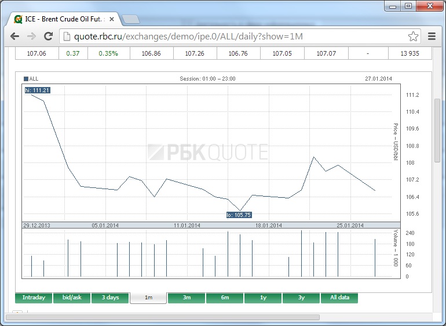
Task: Click the 27.01.2014 chart date
Action: (x=379, y=79)
